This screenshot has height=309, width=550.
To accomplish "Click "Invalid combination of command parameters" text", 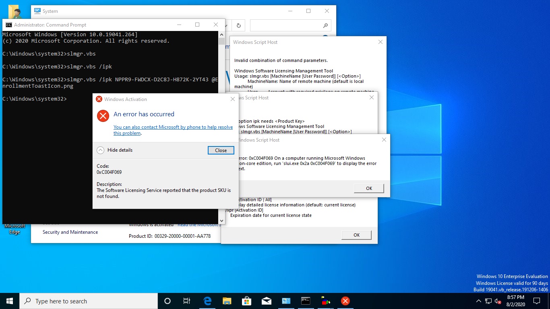I will (281, 61).
